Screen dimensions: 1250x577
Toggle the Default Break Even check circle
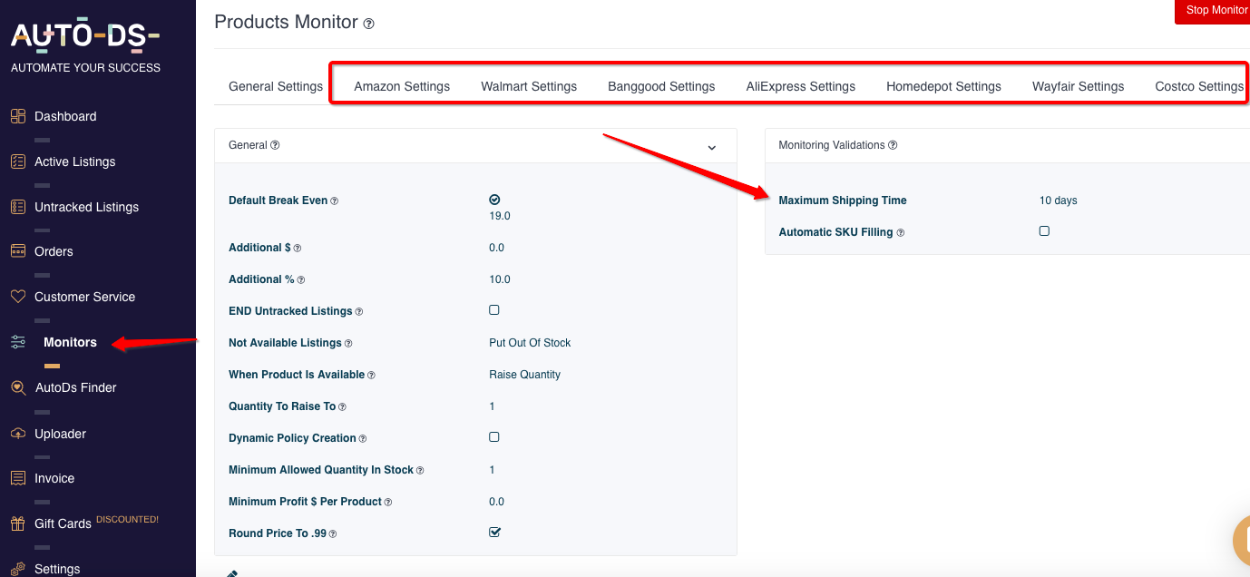[x=494, y=200]
